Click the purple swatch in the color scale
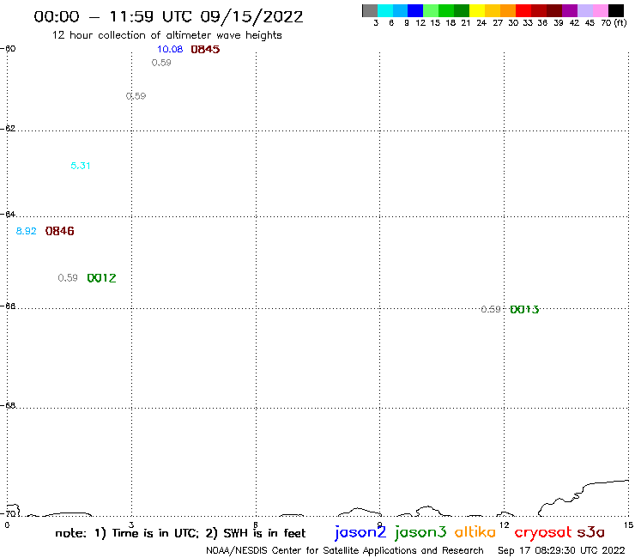 [x=570, y=11]
